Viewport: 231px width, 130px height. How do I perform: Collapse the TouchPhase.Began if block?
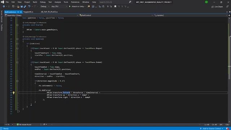(18, 48)
